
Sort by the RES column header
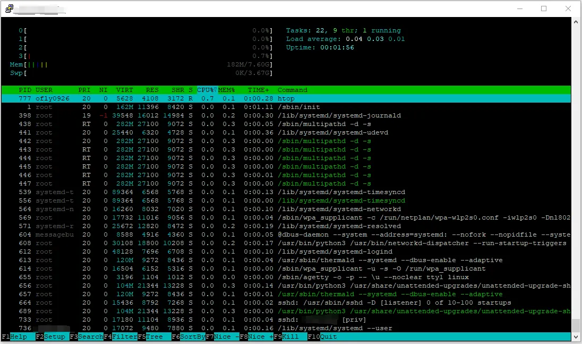(152, 90)
